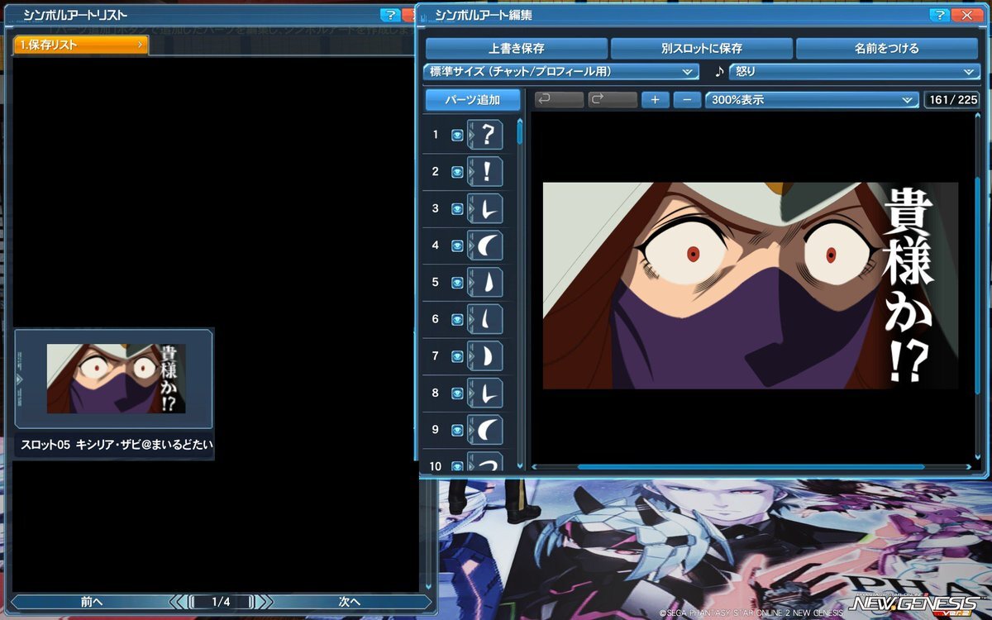Select layer 6 part icon
This screenshot has width=992, height=620.
486,319
